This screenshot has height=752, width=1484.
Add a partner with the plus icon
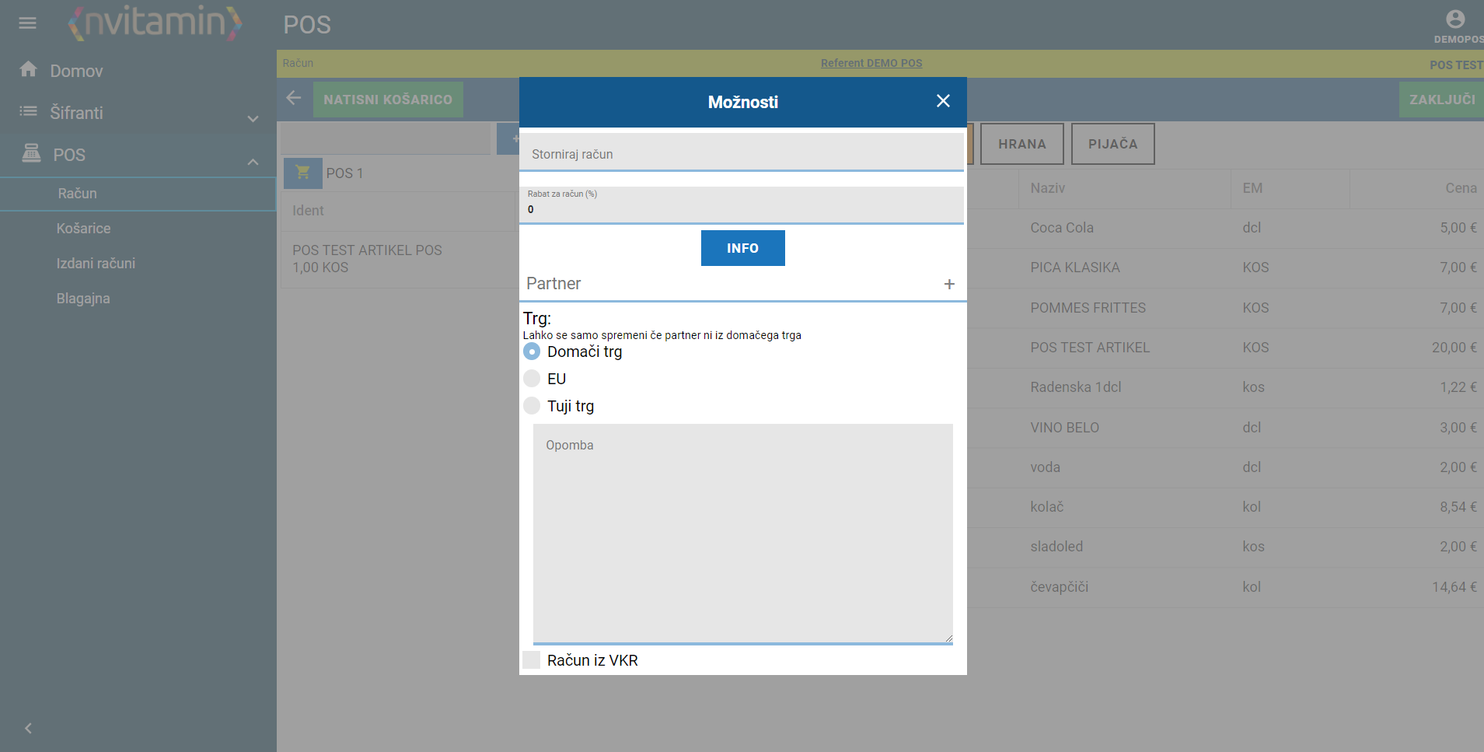[x=949, y=284]
